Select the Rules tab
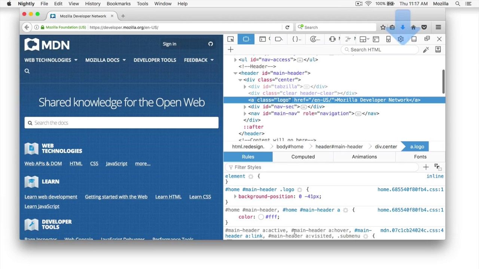The width and height of the screenshot is (479, 269). (248, 157)
